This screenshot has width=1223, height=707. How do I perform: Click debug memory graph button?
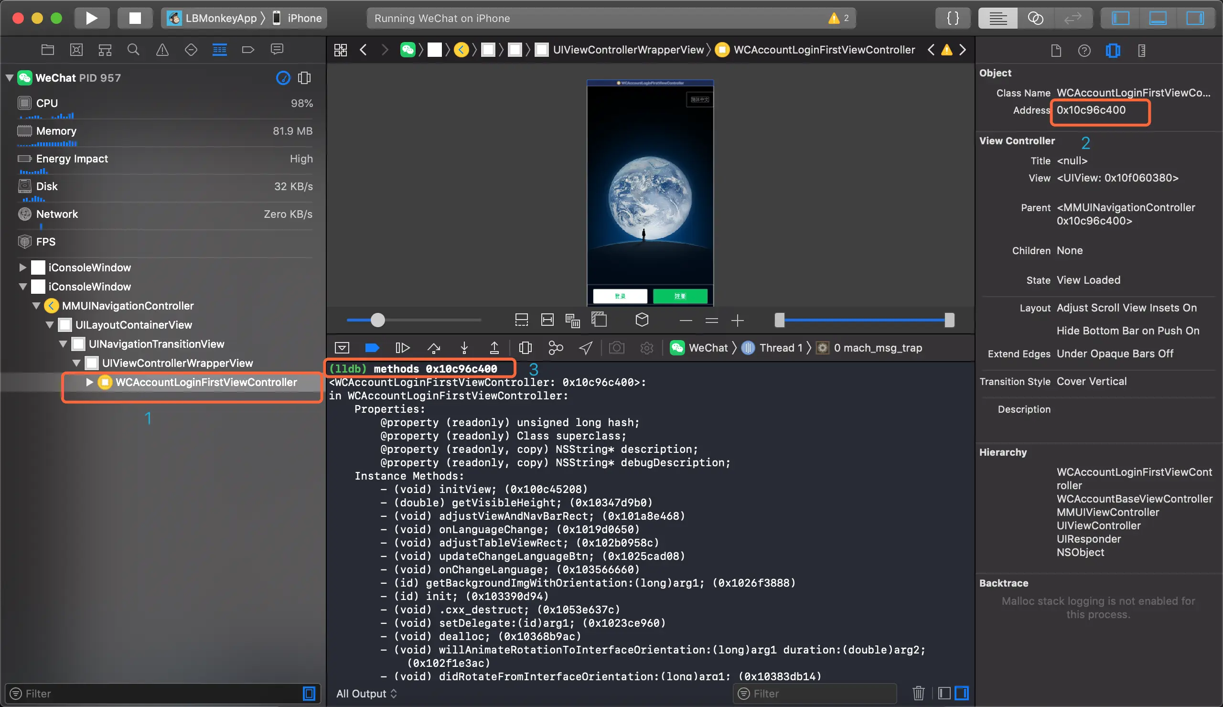(x=555, y=347)
